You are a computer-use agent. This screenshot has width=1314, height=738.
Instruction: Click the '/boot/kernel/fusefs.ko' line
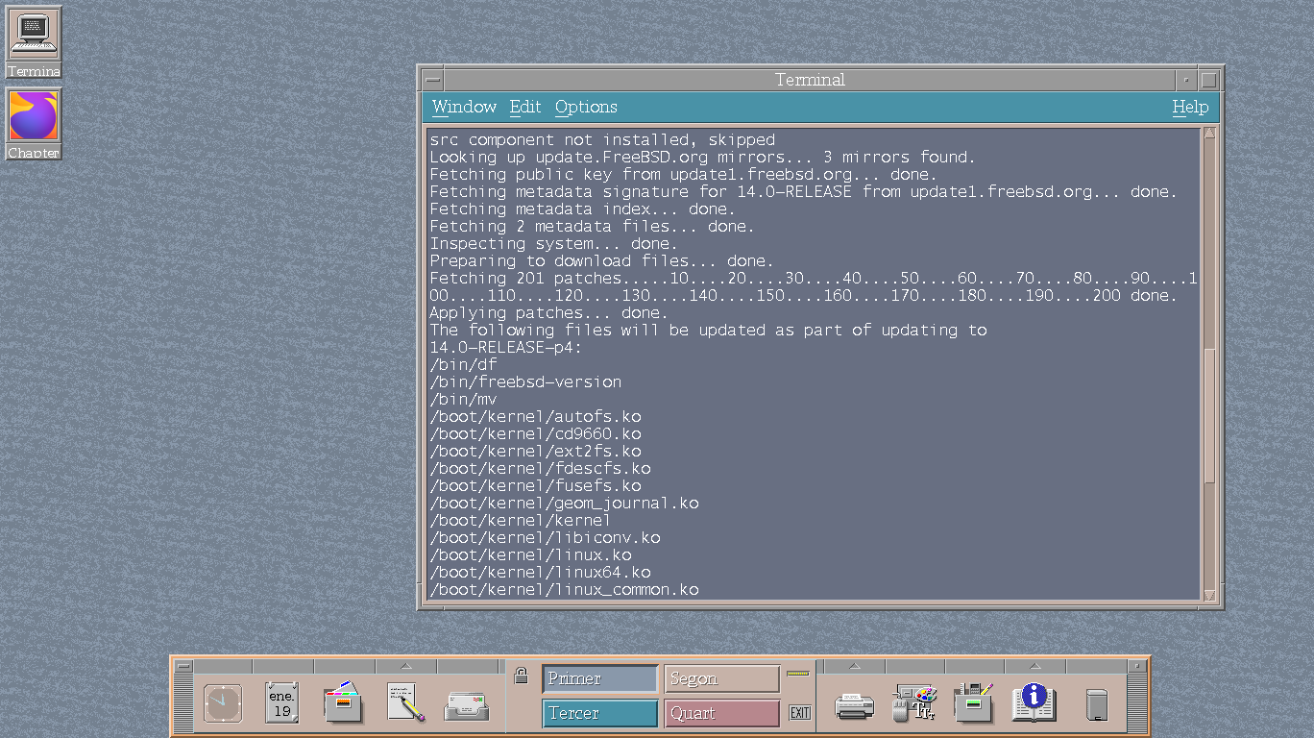point(535,486)
